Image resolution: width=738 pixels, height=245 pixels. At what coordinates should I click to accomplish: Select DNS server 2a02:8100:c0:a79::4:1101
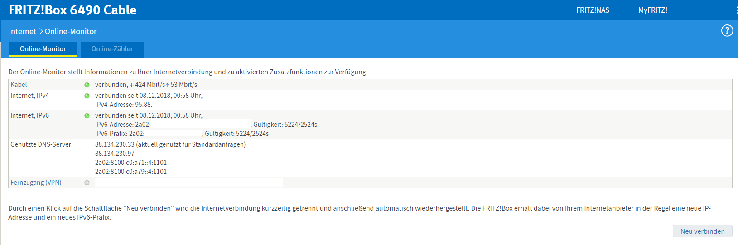131,172
